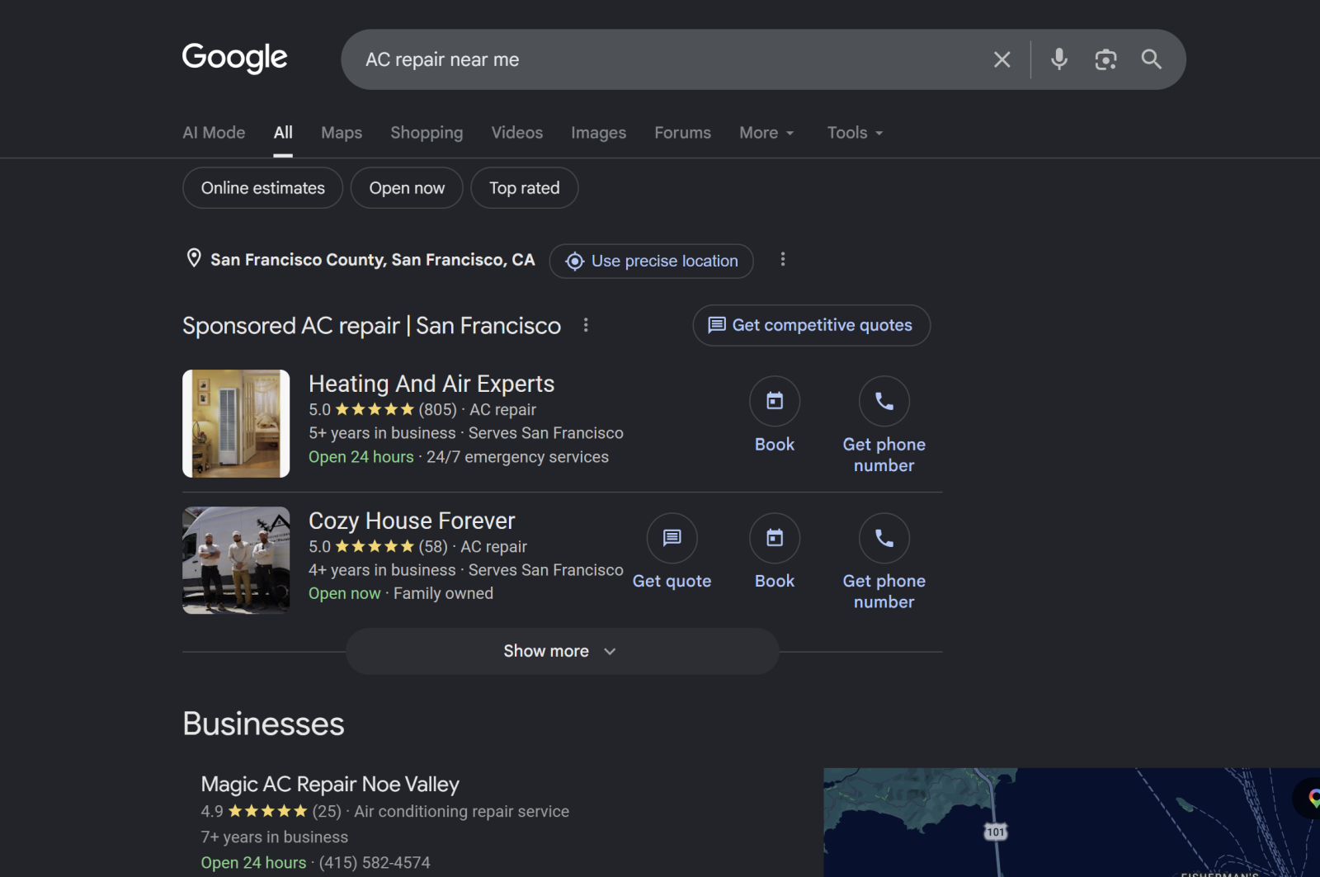
Task: Get phone number for Cozy House Forever
Action: coord(884,563)
